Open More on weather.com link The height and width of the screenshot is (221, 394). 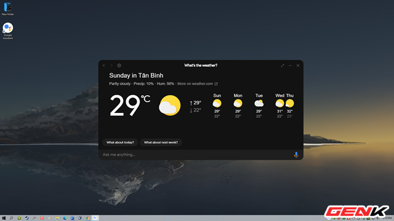point(198,83)
